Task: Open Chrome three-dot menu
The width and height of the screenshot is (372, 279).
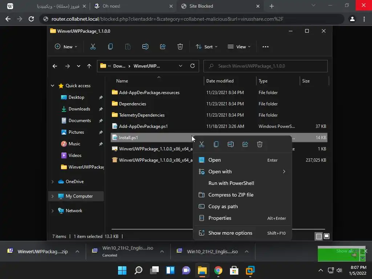Action: [364, 19]
